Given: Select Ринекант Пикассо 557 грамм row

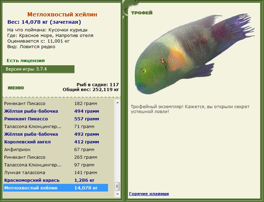Looking at the screenshot, I should pos(56,119).
